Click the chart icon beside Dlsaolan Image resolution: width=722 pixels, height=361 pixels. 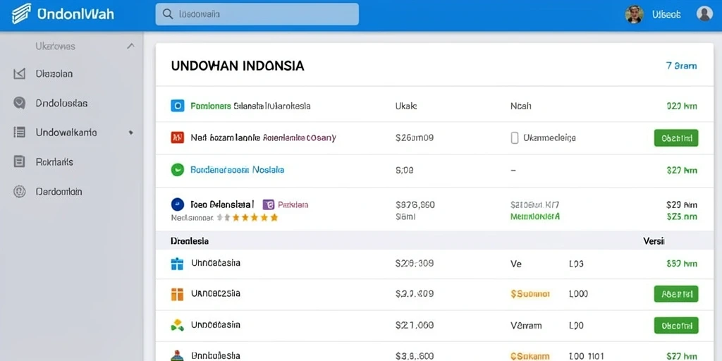tap(19, 73)
